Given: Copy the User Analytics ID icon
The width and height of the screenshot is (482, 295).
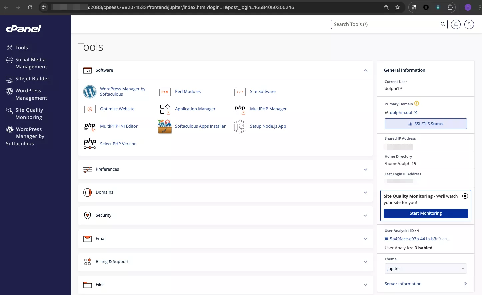Looking at the screenshot, I should tap(387, 239).
